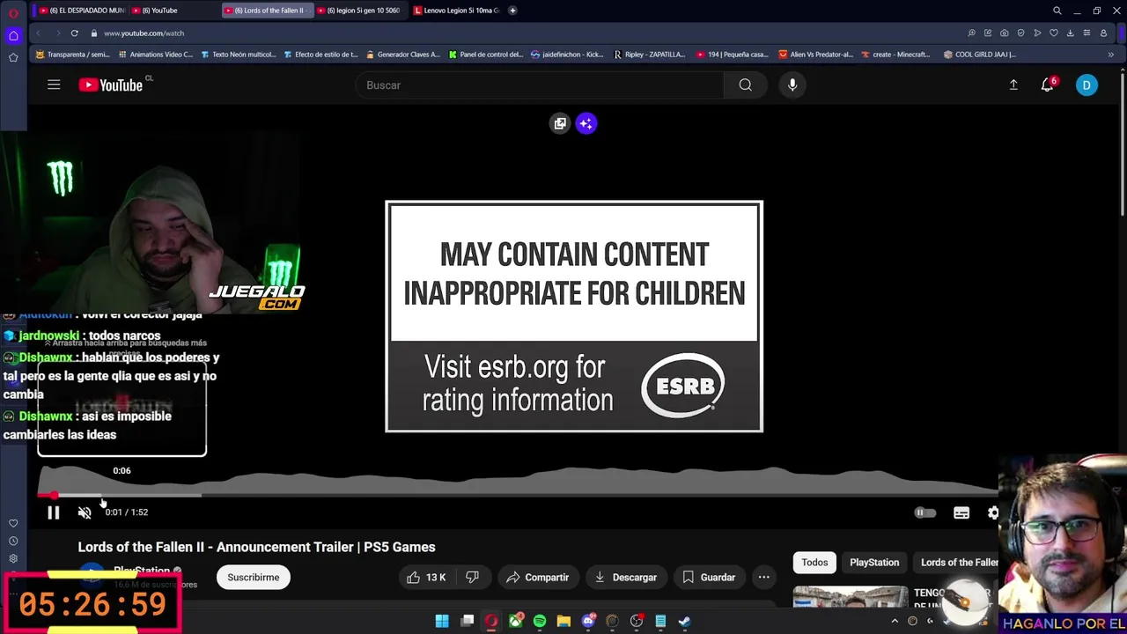Open a new browser tab
Screen dimensions: 1127x634
512,11
